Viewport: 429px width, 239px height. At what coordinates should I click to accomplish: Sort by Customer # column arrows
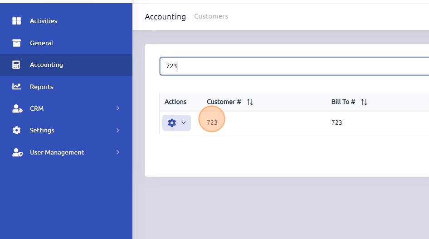pyautogui.click(x=250, y=102)
